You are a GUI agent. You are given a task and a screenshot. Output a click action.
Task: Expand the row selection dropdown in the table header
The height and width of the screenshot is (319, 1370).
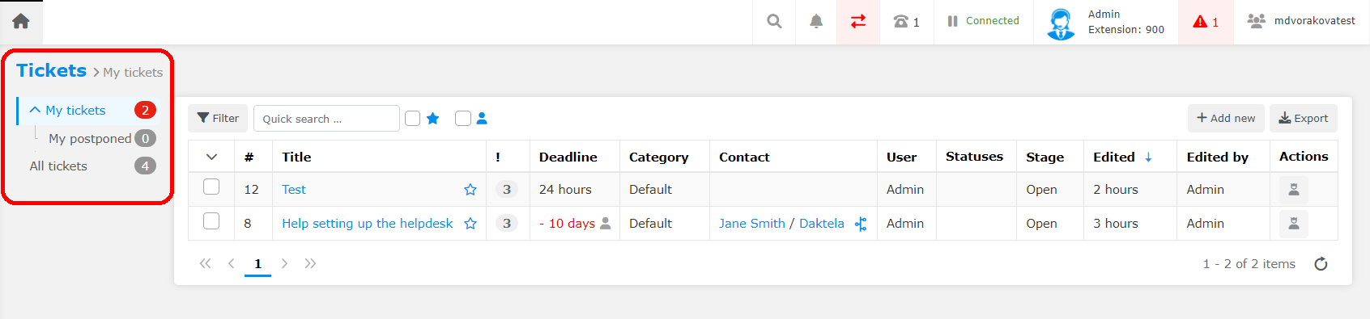pyautogui.click(x=211, y=157)
